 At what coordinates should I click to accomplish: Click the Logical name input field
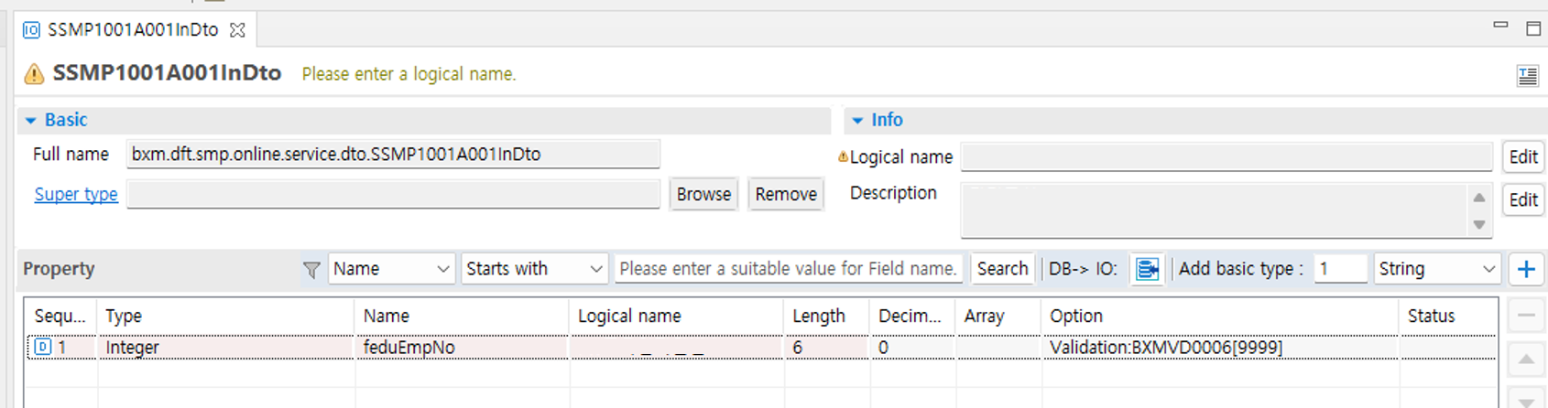[1226, 156]
